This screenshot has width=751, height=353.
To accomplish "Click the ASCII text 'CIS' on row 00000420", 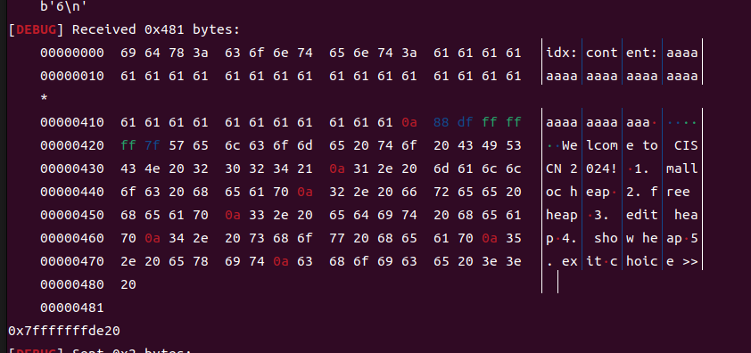I will (686, 145).
